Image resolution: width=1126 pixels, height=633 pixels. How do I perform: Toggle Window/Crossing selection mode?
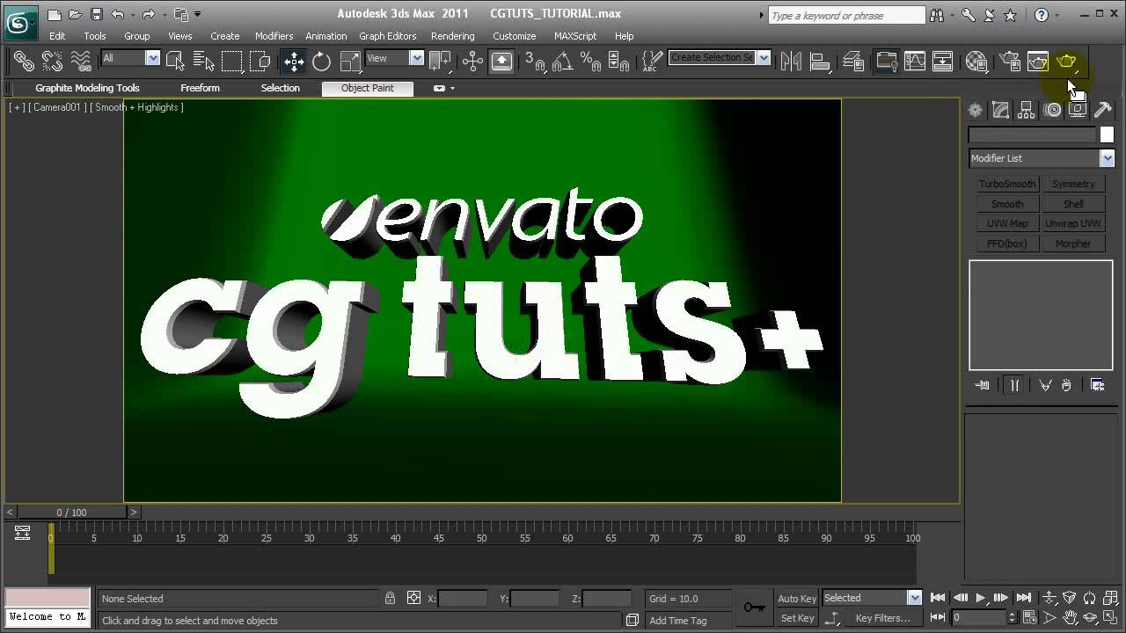click(x=260, y=61)
